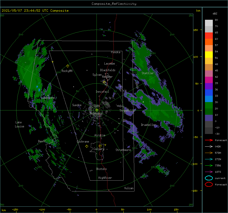Click the red swatch in dBZ scale
This screenshot has height=213, width=228.
(x=209, y=36)
